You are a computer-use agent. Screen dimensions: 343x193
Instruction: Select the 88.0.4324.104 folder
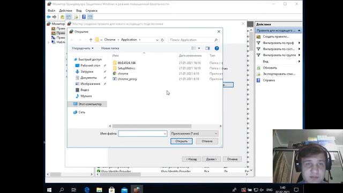(126, 63)
